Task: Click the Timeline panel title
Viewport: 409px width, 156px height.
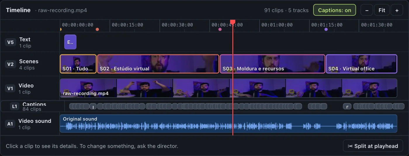Action: click(x=18, y=10)
